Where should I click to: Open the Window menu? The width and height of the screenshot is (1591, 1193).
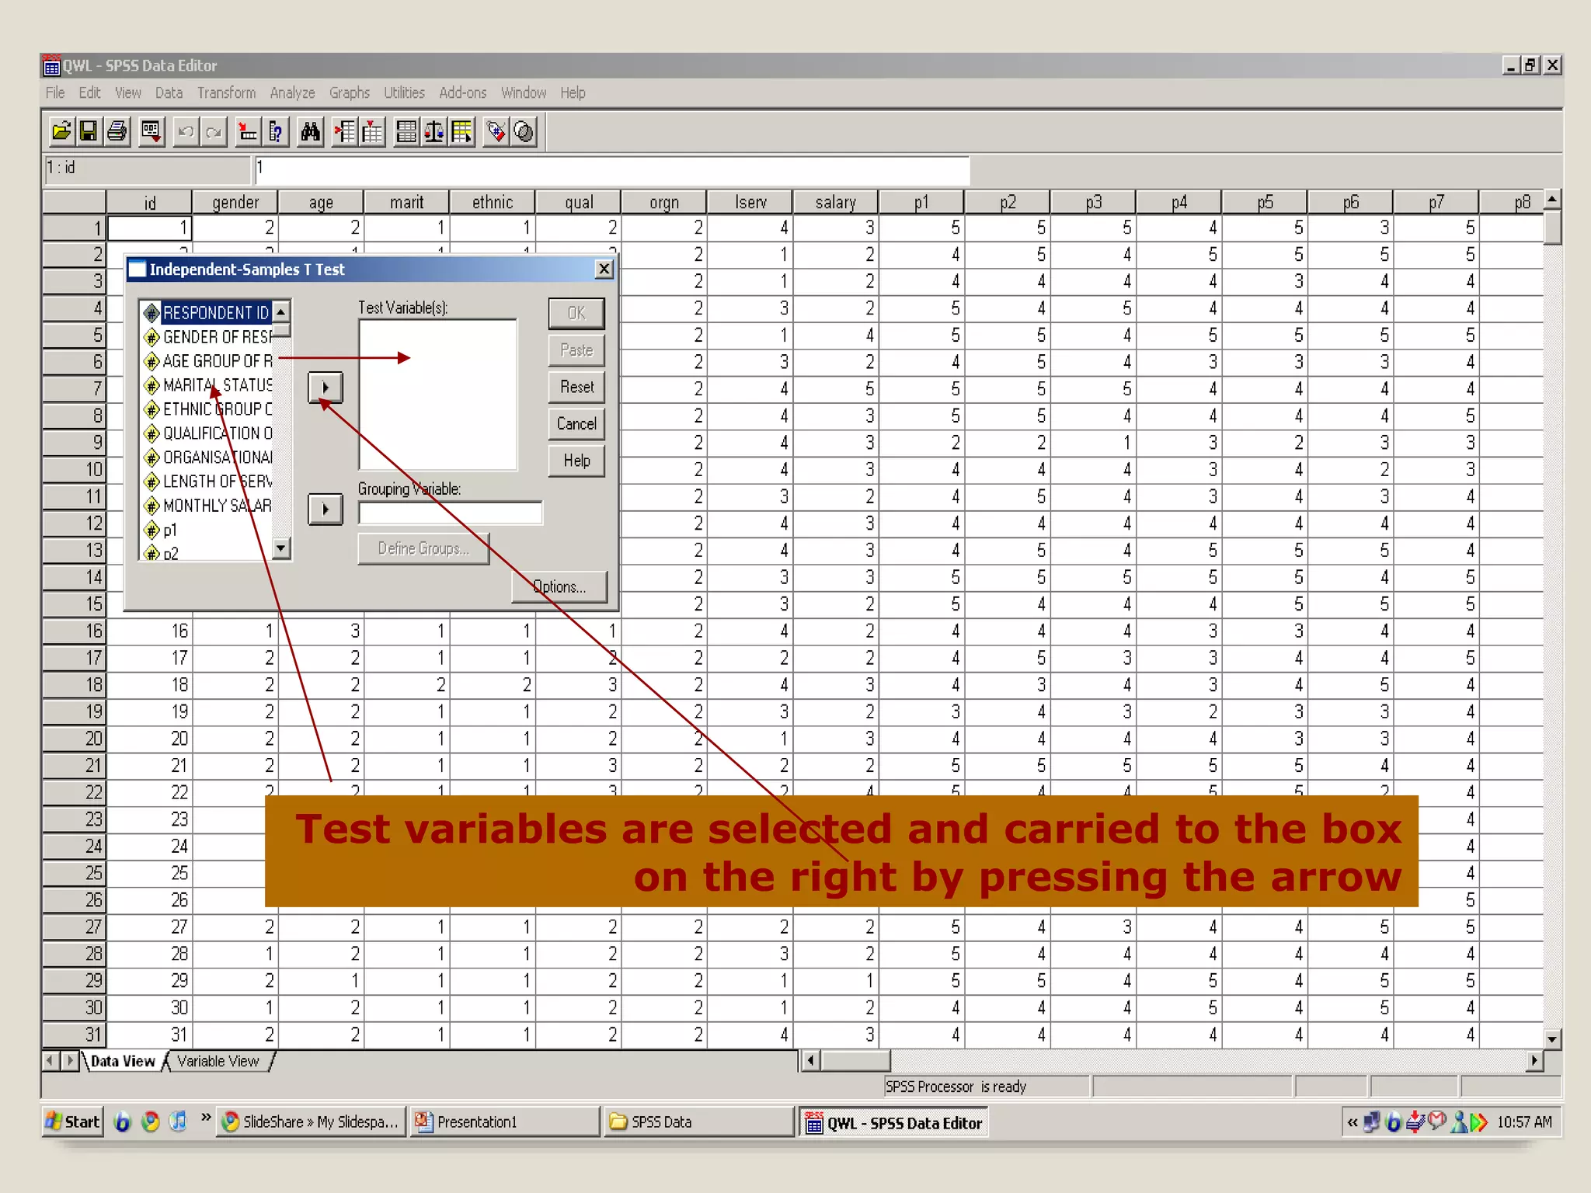coord(524,93)
